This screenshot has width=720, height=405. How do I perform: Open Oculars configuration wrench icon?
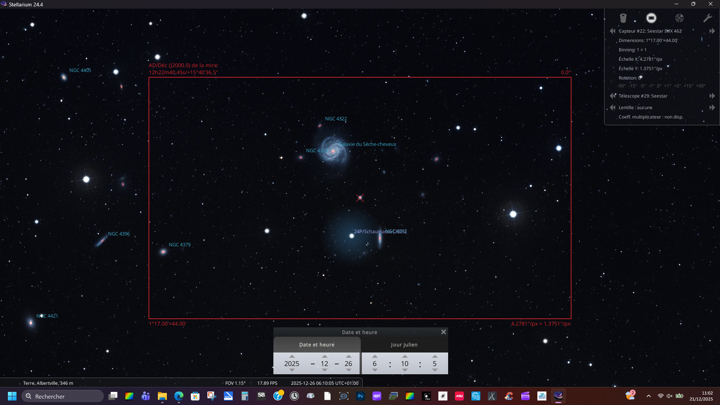pyautogui.click(x=707, y=18)
